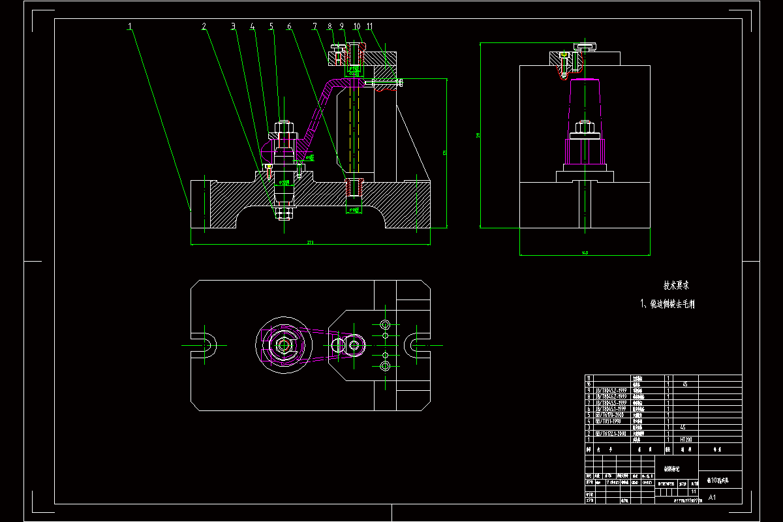Screen dimensions: 783x522
Task: Select the JB/T standard cell in row 7
Action: click(x=611, y=403)
